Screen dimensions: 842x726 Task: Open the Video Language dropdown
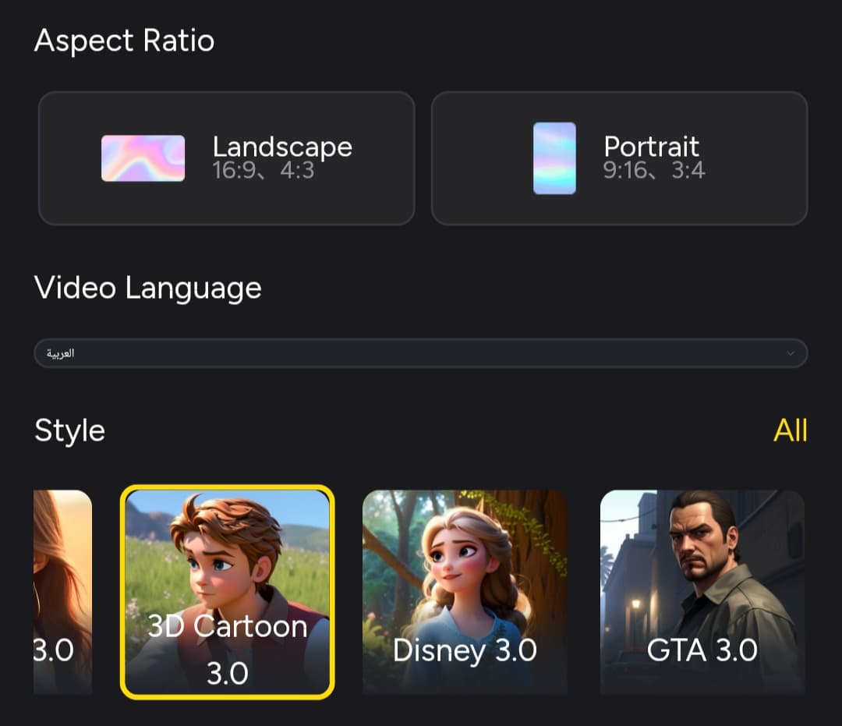pos(421,353)
